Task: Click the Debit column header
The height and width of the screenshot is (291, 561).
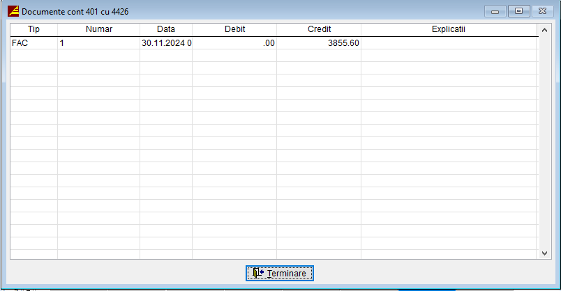Action: coord(234,29)
